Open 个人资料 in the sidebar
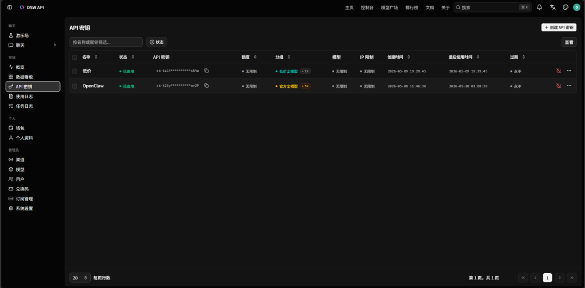 pyautogui.click(x=33, y=137)
